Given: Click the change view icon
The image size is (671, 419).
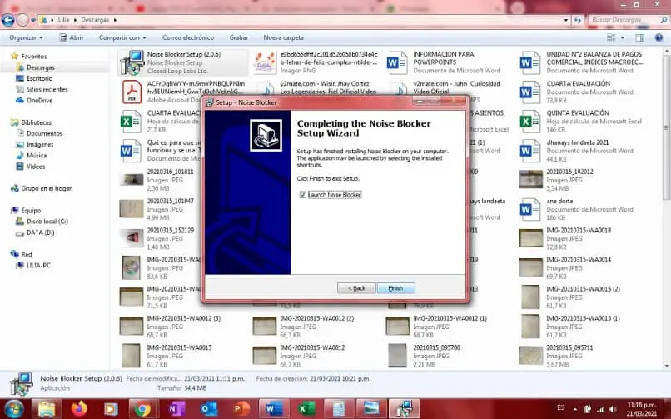Looking at the screenshot, I should 611,37.
